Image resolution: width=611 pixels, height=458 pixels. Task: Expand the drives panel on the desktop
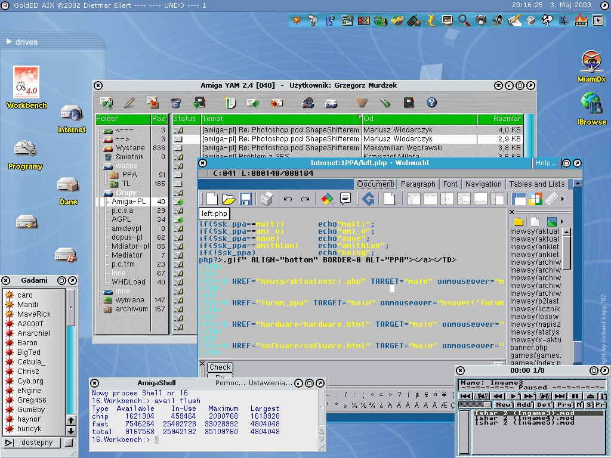pos(9,41)
